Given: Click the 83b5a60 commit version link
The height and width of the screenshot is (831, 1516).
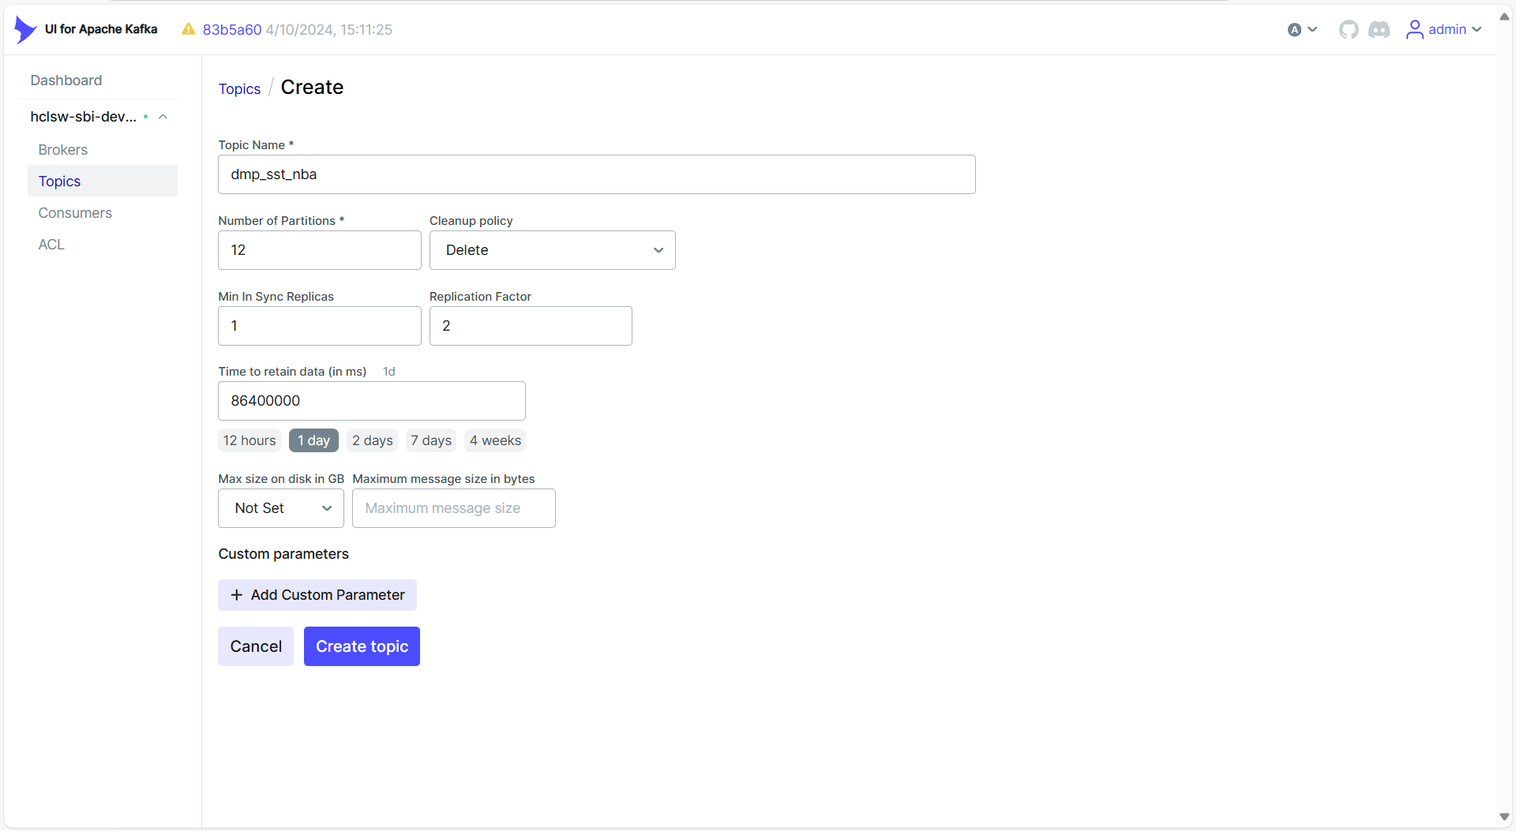Looking at the screenshot, I should (232, 29).
